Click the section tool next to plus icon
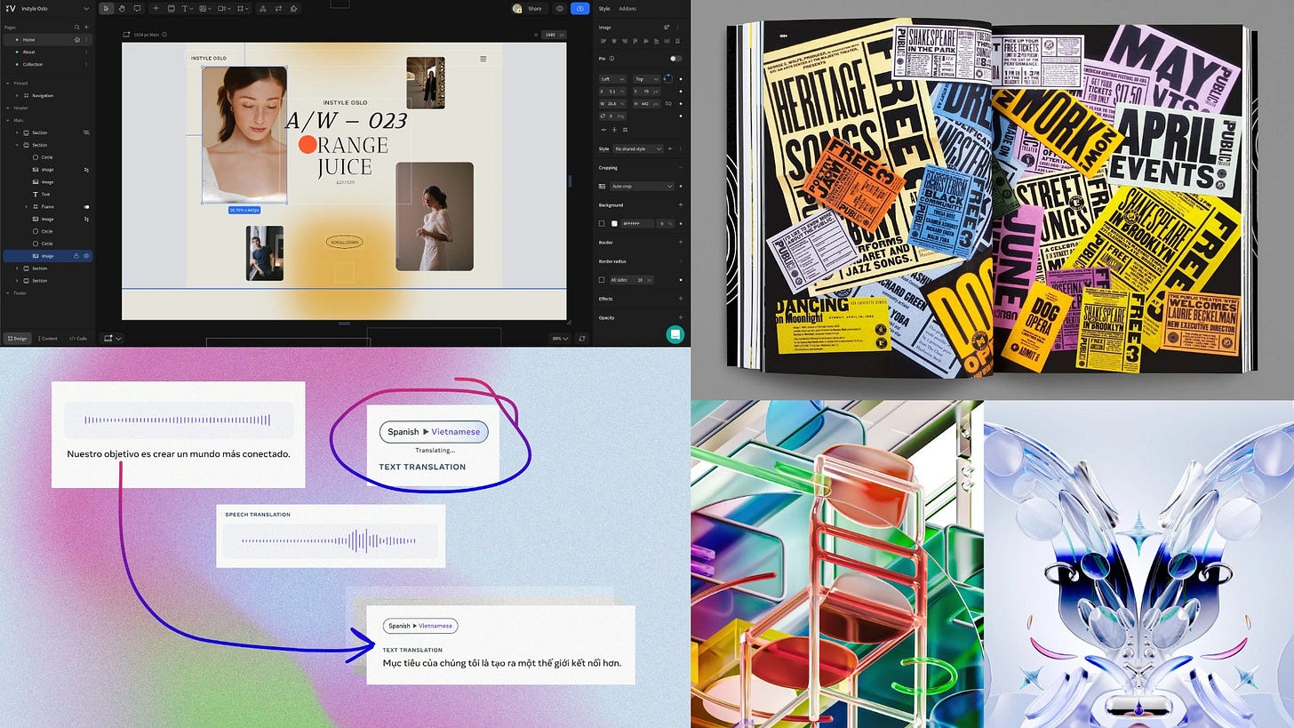The width and height of the screenshot is (1294, 728). point(171,8)
